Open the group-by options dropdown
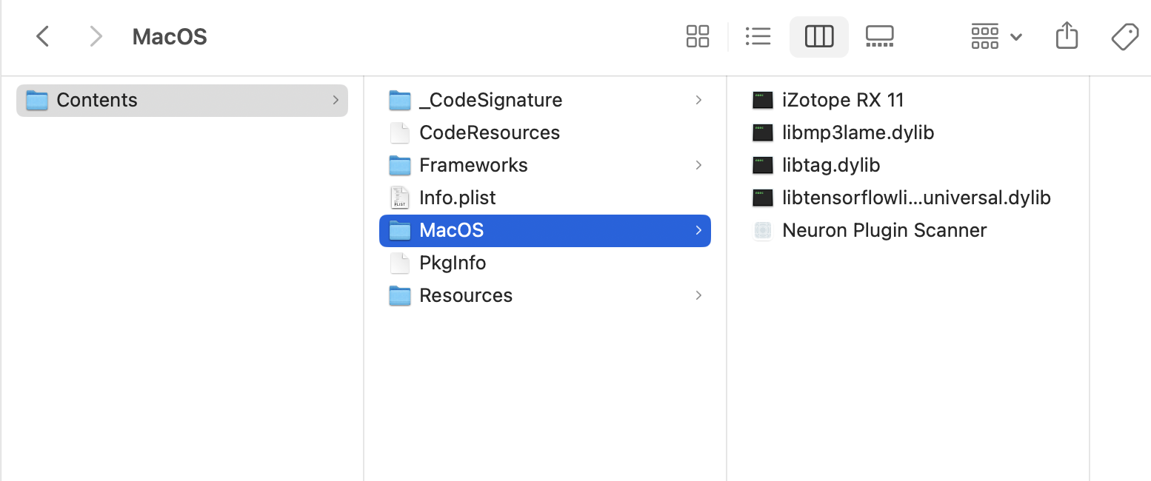 tap(996, 36)
